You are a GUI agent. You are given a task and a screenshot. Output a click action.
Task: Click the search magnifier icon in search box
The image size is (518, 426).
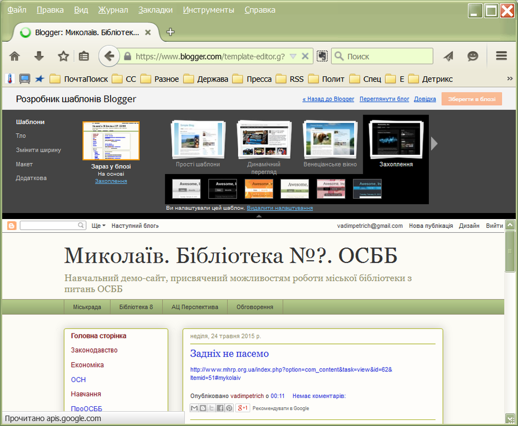[x=339, y=57]
